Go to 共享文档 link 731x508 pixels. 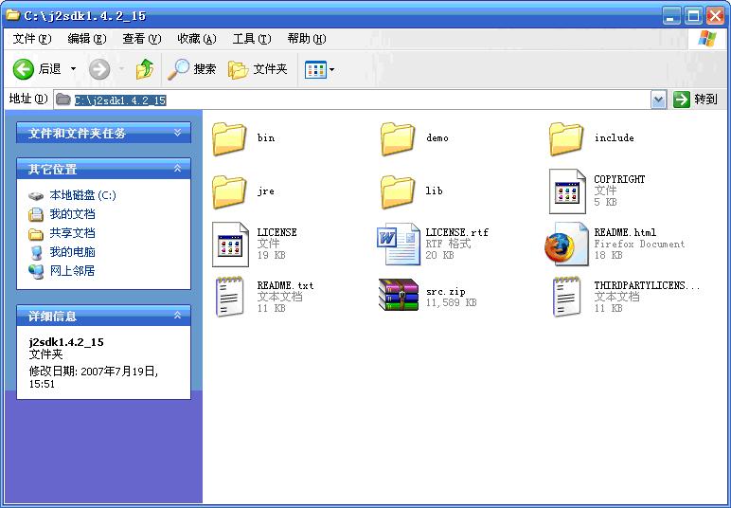click(72, 233)
